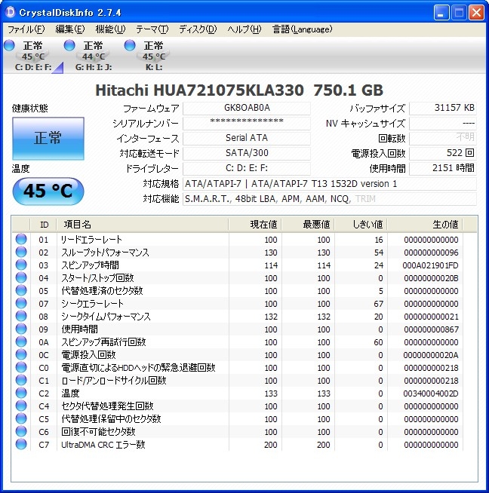Click raw value 000A021901FD
Screen dimensions: 489x493
[430, 265]
